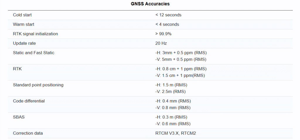Screen dimensions: 300x140
Task: Click the '> 99.9%' value
Action: click(x=163, y=34)
